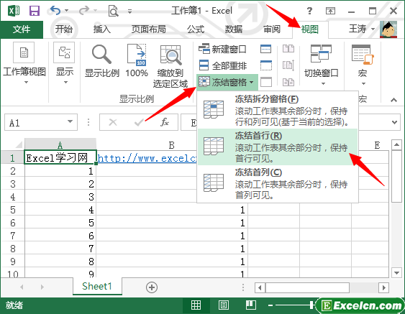
Task: Click the Help question mark icon
Action: coord(309,11)
